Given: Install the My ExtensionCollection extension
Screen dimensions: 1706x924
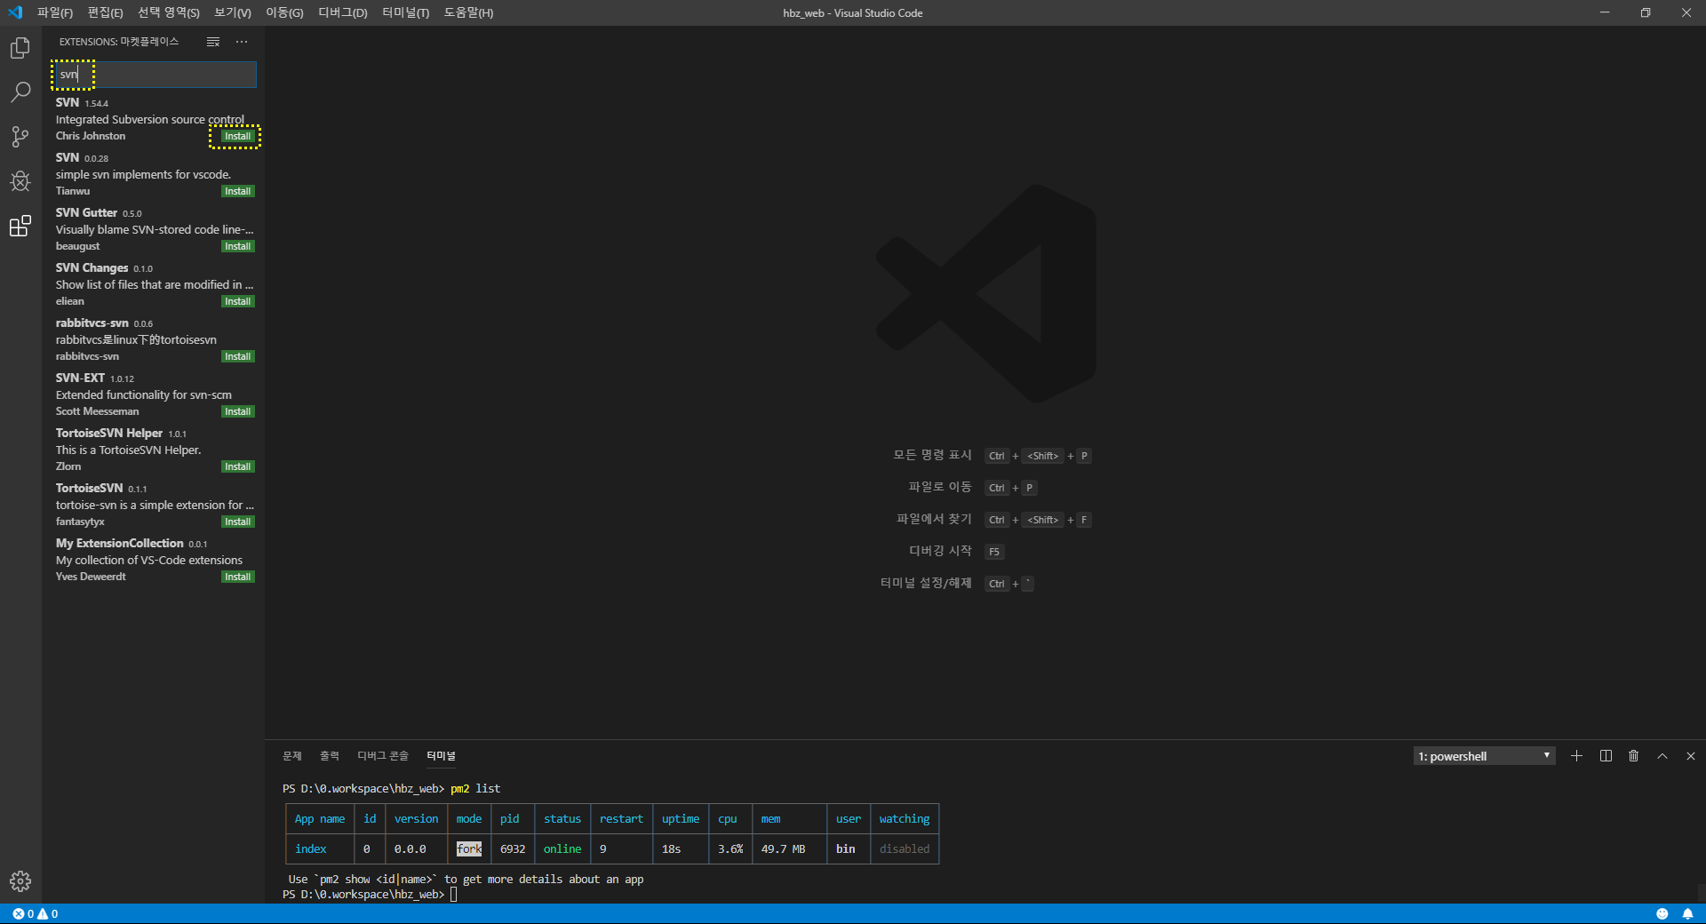Looking at the screenshot, I should pos(237,577).
